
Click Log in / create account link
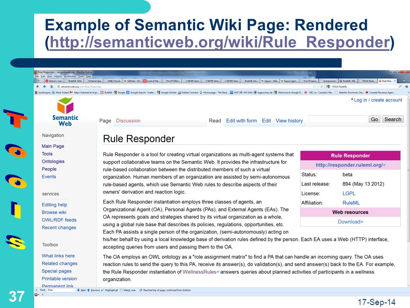(x=378, y=100)
